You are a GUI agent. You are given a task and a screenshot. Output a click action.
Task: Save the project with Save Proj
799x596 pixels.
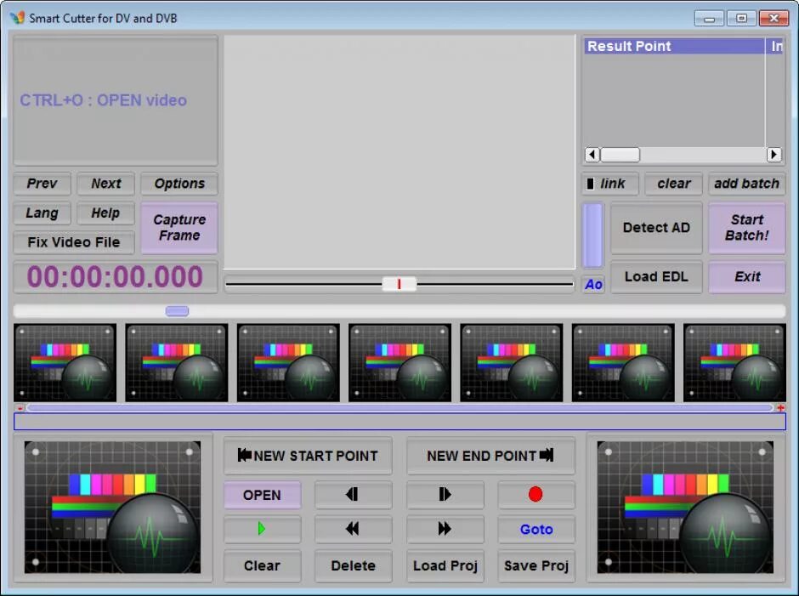536,565
